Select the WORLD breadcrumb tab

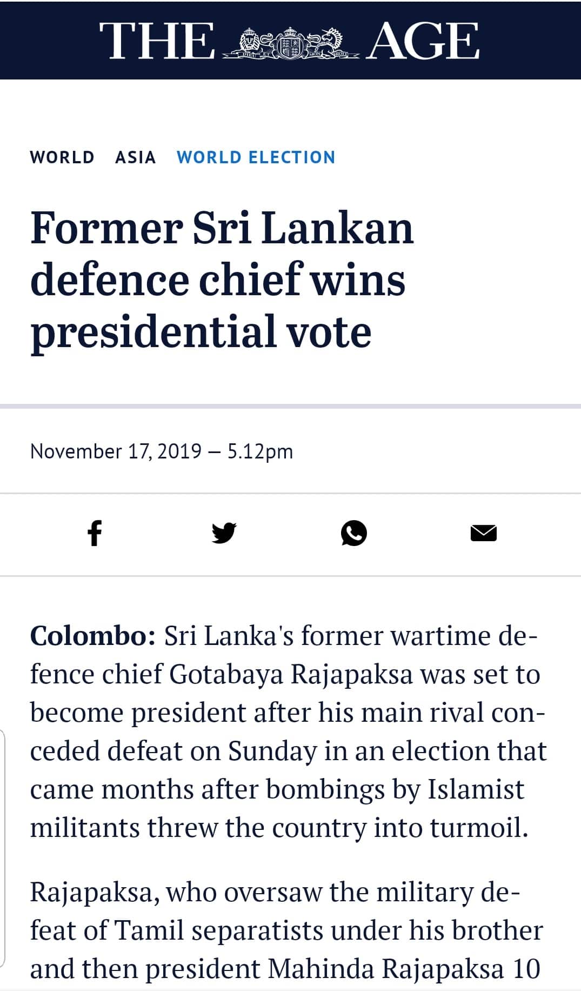pos(62,157)
